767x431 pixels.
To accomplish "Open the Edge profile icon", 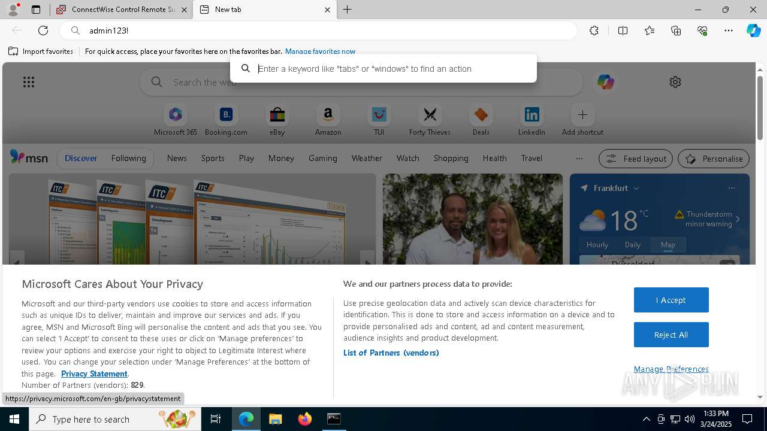I will 13,9.
